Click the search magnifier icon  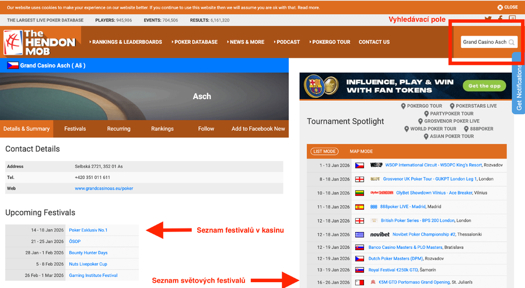tap(512, 43)
